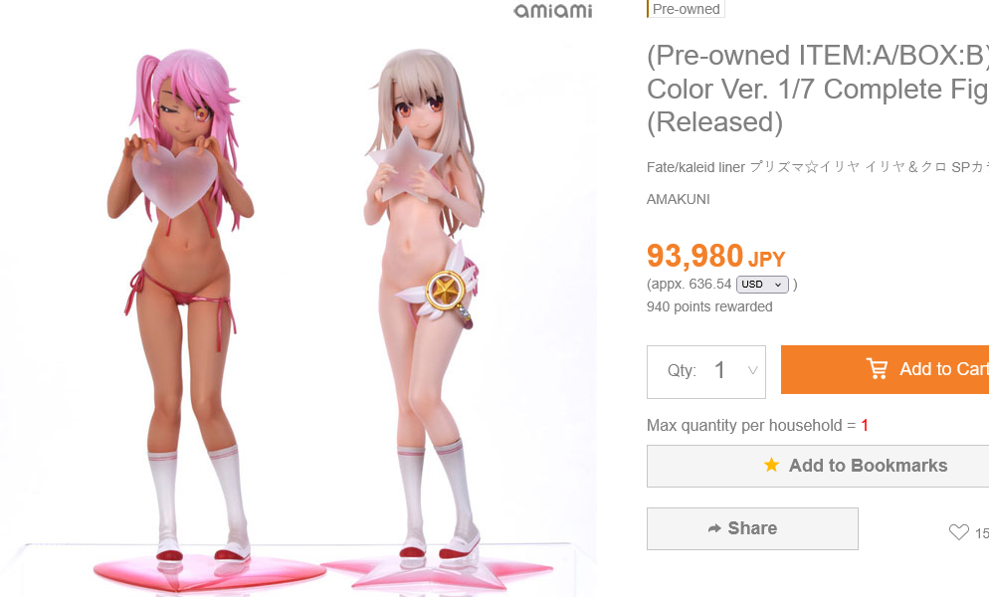Open the AMAKUNI brand link
989x597 pixels.
678,199
